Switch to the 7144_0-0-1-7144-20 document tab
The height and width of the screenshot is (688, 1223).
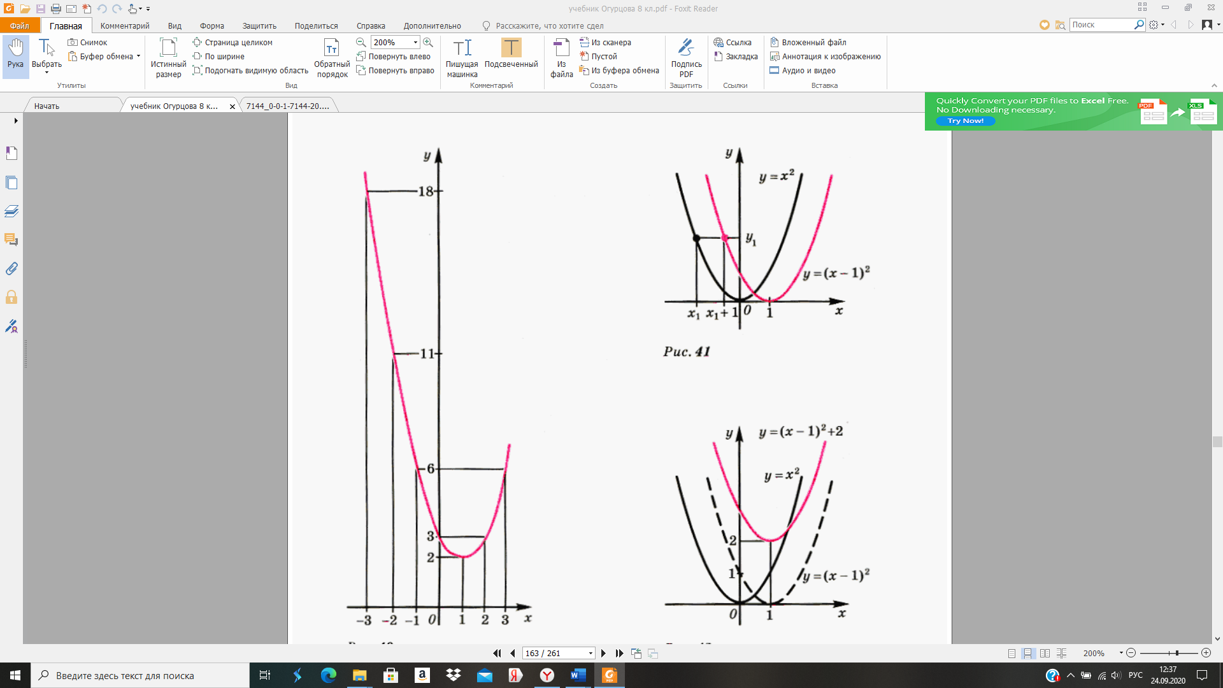(288, 106)
